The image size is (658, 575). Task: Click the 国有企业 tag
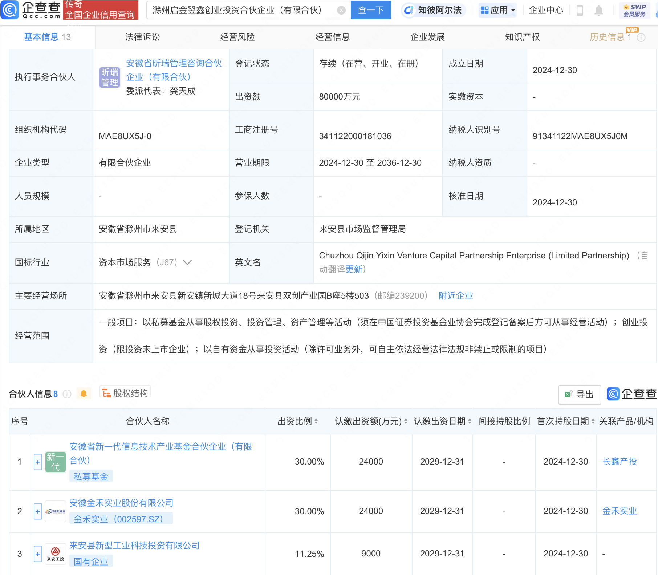tap(91, 562)
